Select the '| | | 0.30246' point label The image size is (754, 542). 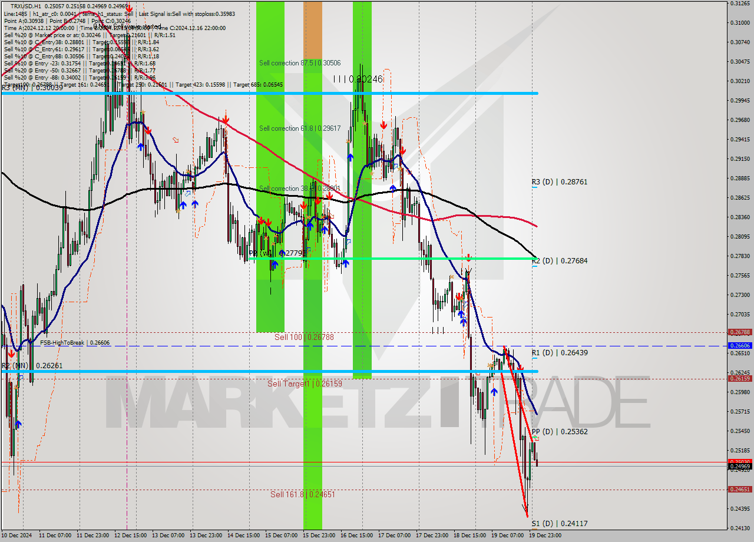pos(358,78)
